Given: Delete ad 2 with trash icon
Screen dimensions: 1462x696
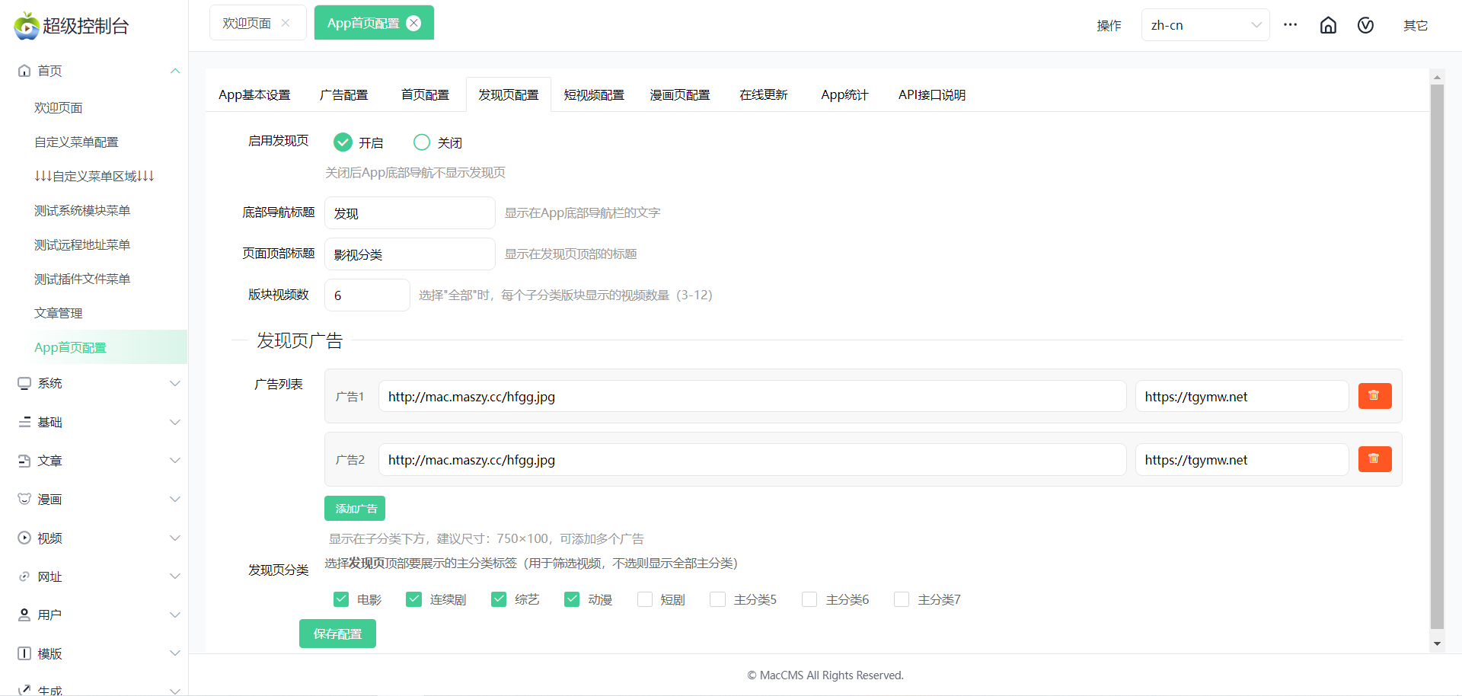Looking at the screenshot, I should point(1374,459).
